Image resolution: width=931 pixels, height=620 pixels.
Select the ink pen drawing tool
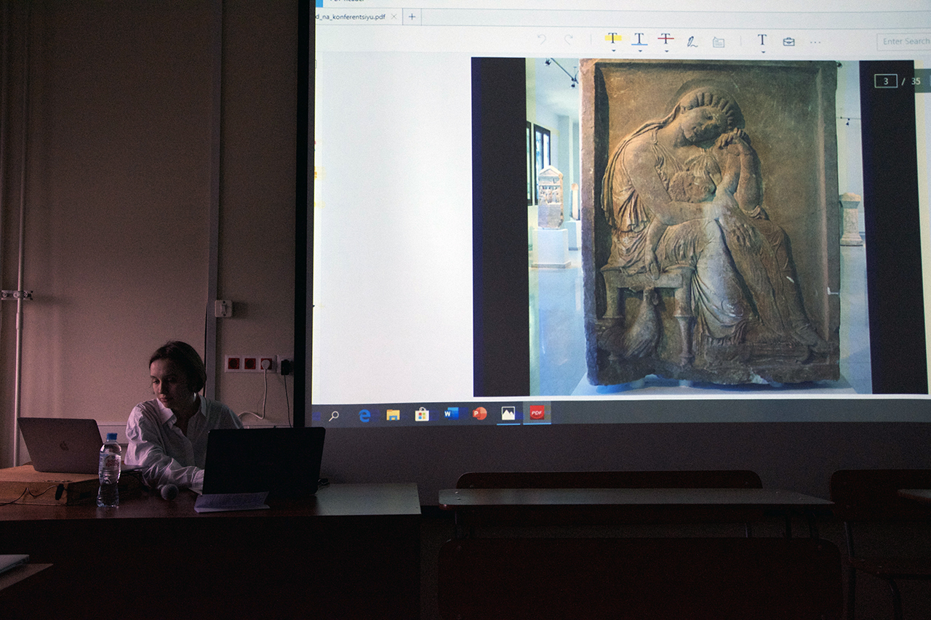pyautogui.click(x=692, y=41)
